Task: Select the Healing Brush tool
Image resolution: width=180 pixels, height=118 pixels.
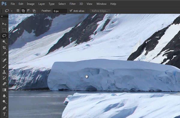Action: tap(4, 60)
